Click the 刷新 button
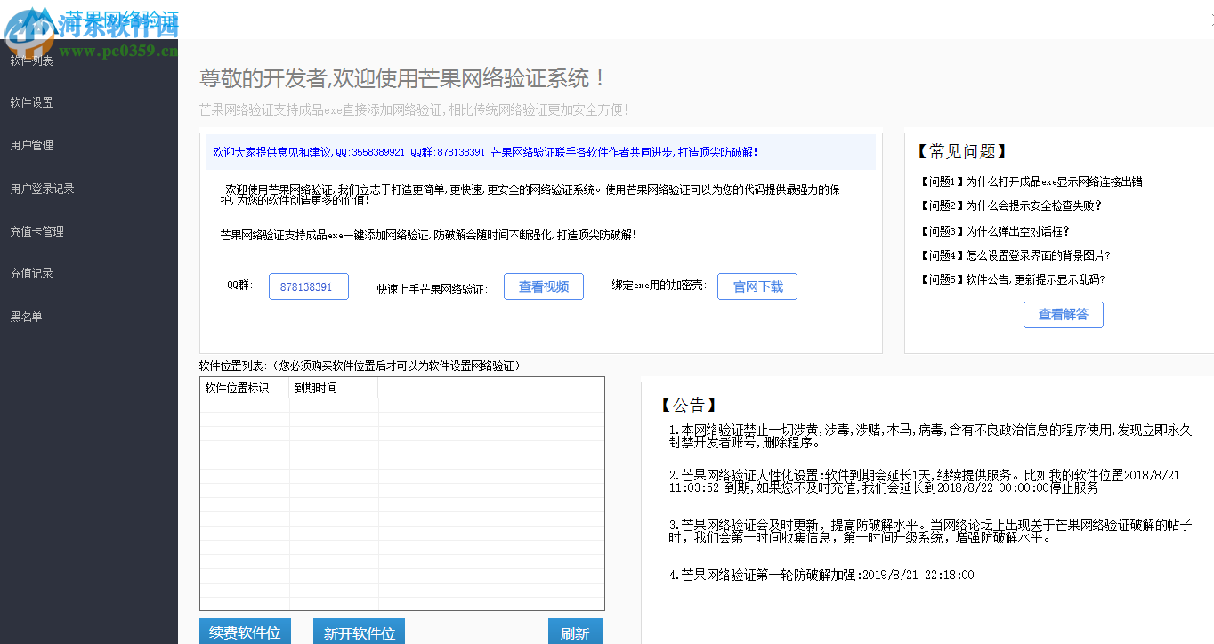 click(x=574, y=632)
